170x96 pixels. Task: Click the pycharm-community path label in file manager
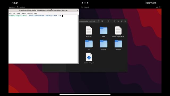[87, 21]
